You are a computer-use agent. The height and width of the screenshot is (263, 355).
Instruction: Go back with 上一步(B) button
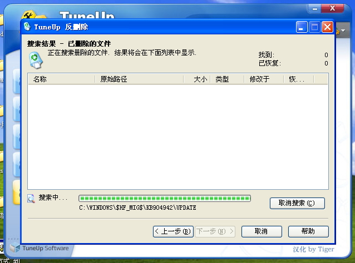click(x=173, y=231)
